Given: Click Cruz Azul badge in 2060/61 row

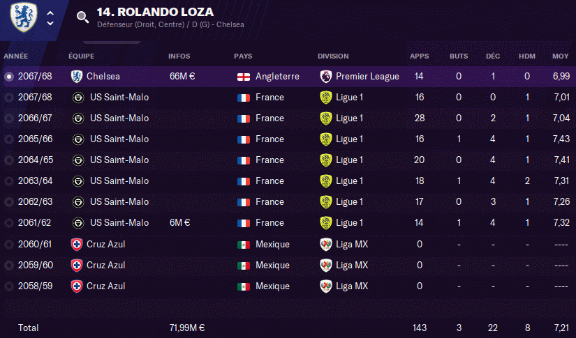Looking at the screenshot, I should point(76,245).
